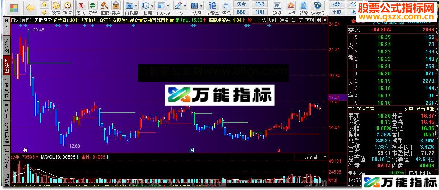This screenshot has width=439, height=190.
Task: Click the collapse icon at chart top-left
Action: pos(7,20)
